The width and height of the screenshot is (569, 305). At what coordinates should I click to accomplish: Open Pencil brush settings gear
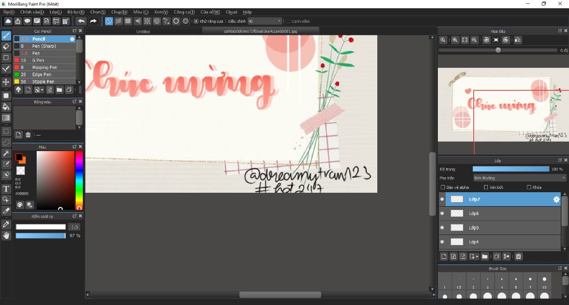point(72,39)
